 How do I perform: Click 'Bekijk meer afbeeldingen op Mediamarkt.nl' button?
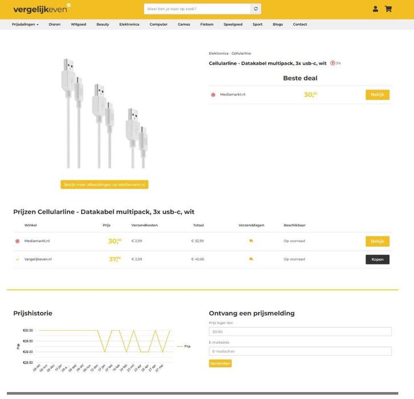tap(104, 185)
